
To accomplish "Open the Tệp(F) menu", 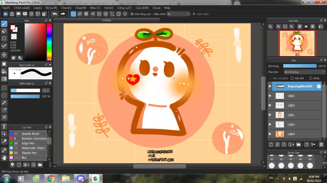I will (x=6, y=8).
